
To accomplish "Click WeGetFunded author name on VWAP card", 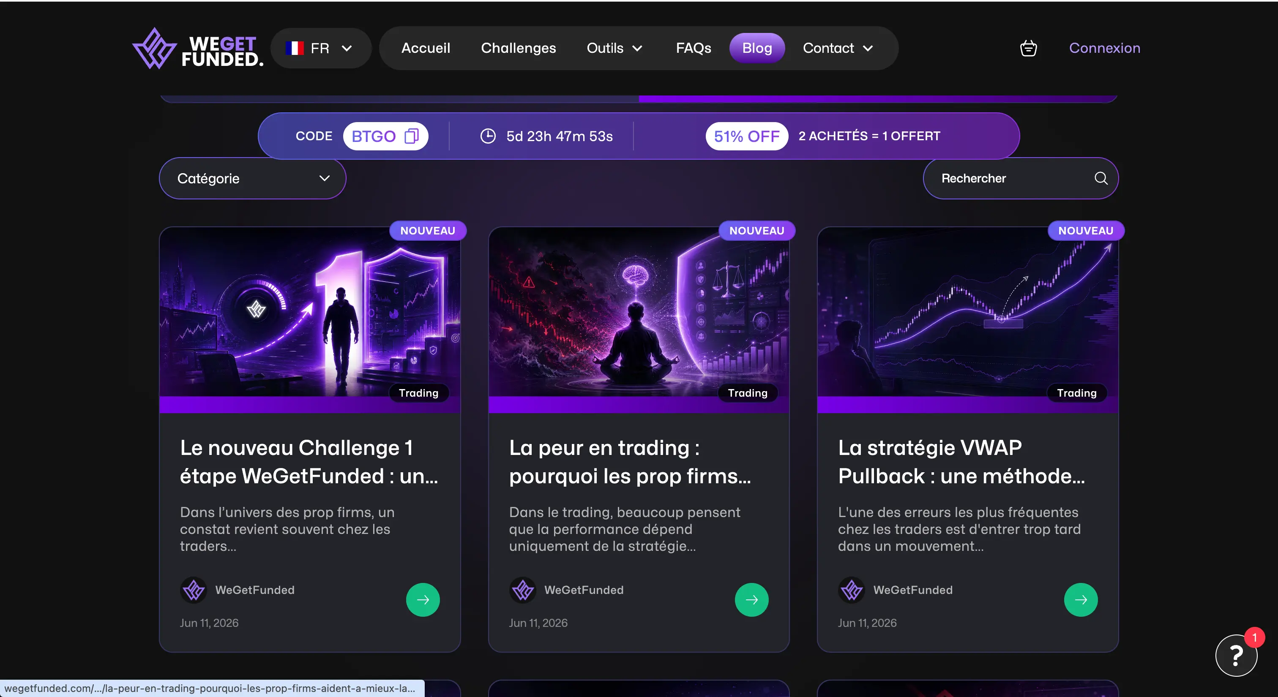I will 913,590.
